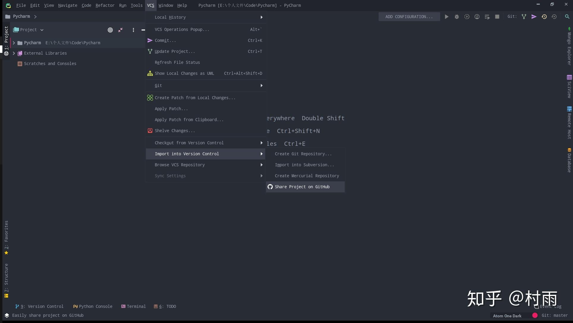Click the Git update project icon
Image resolution: width=573 pixels, height=323 pixels.
[524, 17]
